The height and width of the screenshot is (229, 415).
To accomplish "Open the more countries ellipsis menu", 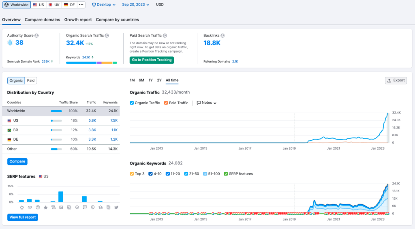I will pyautogui.click(x=81, y=5).
